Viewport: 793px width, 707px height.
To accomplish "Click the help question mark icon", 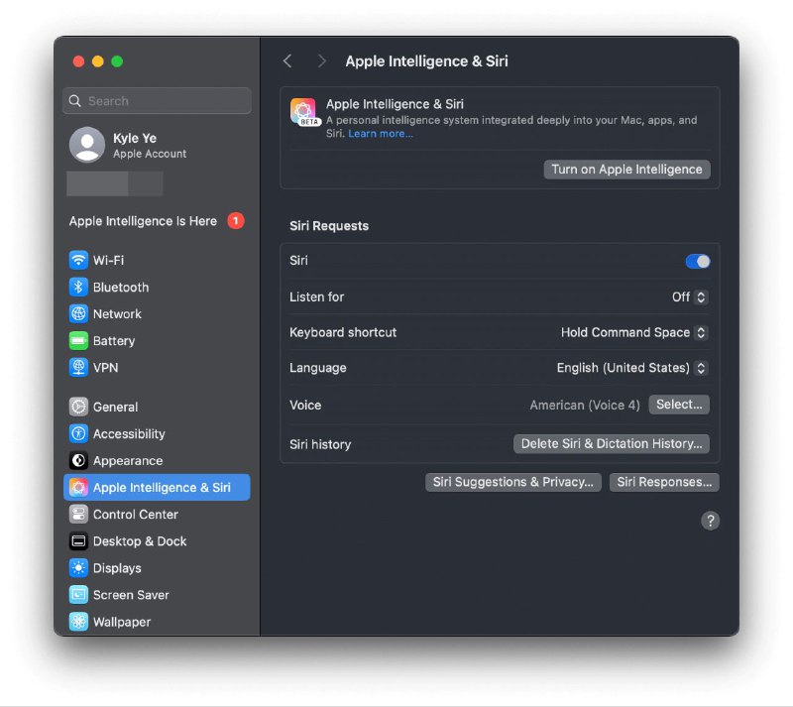I will click(x=711, y=520).
